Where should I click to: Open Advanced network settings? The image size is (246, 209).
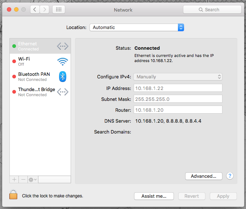coord(204,176)
